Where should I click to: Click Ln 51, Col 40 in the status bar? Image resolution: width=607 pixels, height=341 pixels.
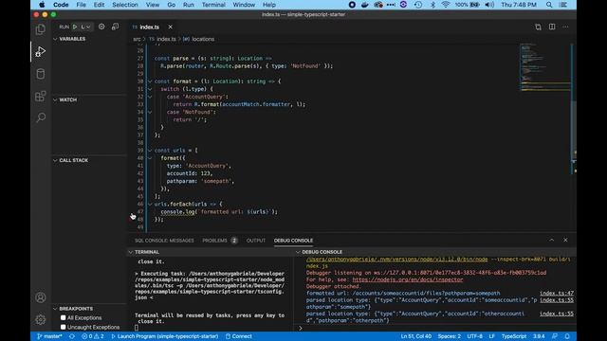pyautogui.click(x=415, y=336)
